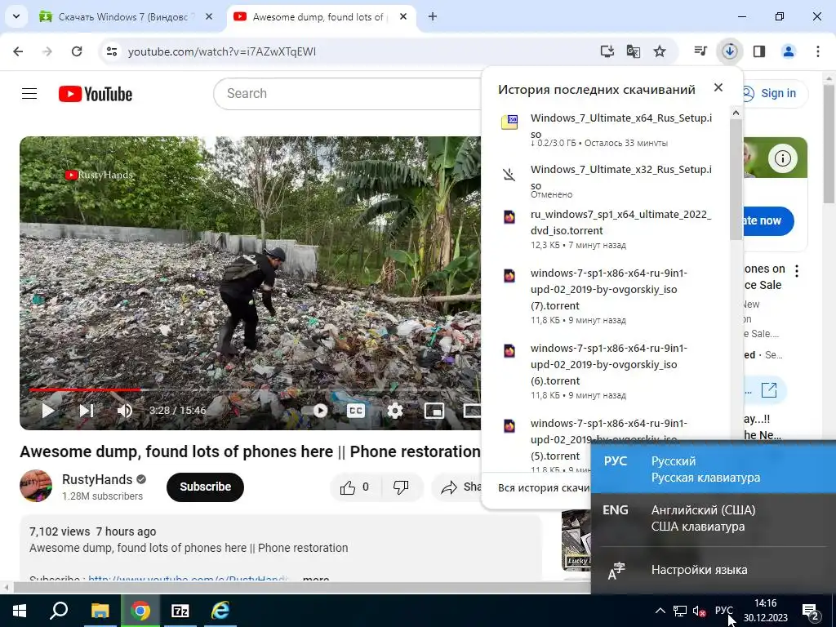The width and height of the screenshot is (836, 627).
Task: Dislike the video
Action: (400, 487)
